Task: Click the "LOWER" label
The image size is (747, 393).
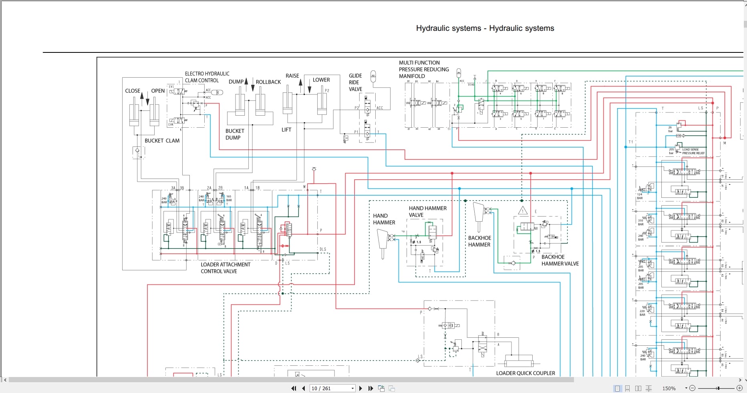Action: tap(321, 80)
